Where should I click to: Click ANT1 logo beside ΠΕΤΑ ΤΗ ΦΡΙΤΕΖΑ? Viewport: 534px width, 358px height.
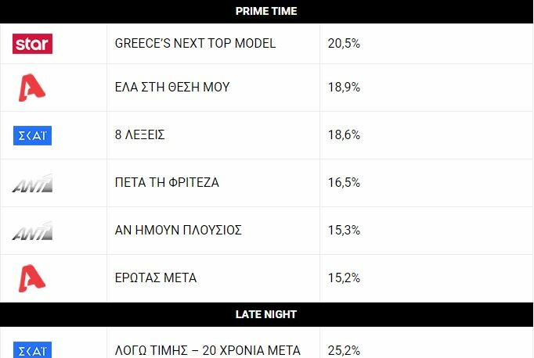pyautogui.click(x=32, y=184)
